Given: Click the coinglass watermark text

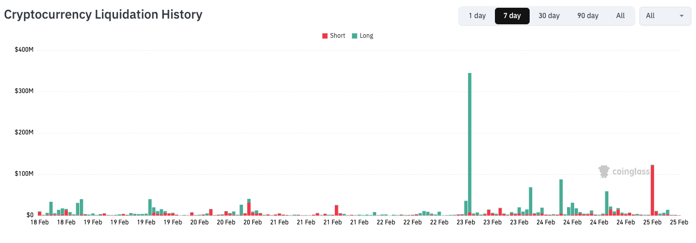Looking at the screenshot, I should coord(631,172).
